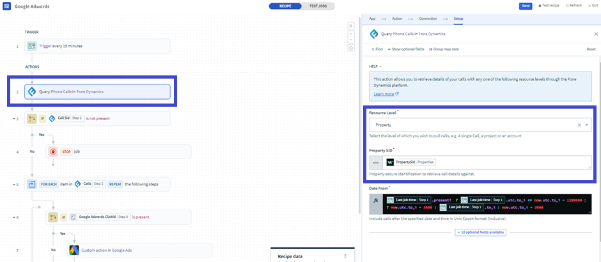601x262 pixels.
Task: Click the recipe document icon beside Google Adwords
Action: tap(6, 6)
